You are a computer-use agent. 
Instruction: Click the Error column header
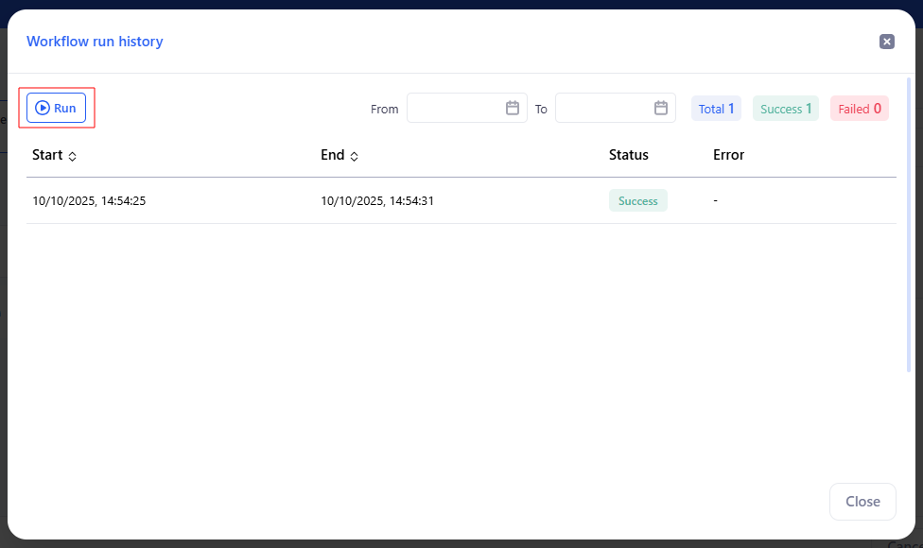728,155
